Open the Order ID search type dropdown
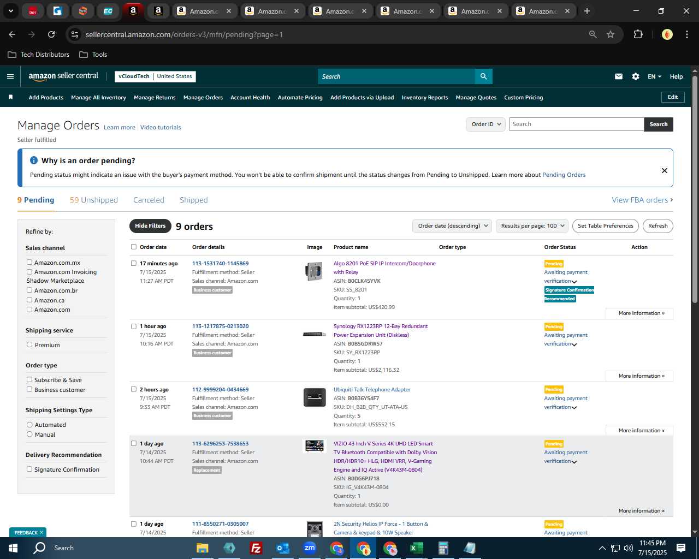Image resolution: width=699 pixels, height=559 pixels. [485, 124]
